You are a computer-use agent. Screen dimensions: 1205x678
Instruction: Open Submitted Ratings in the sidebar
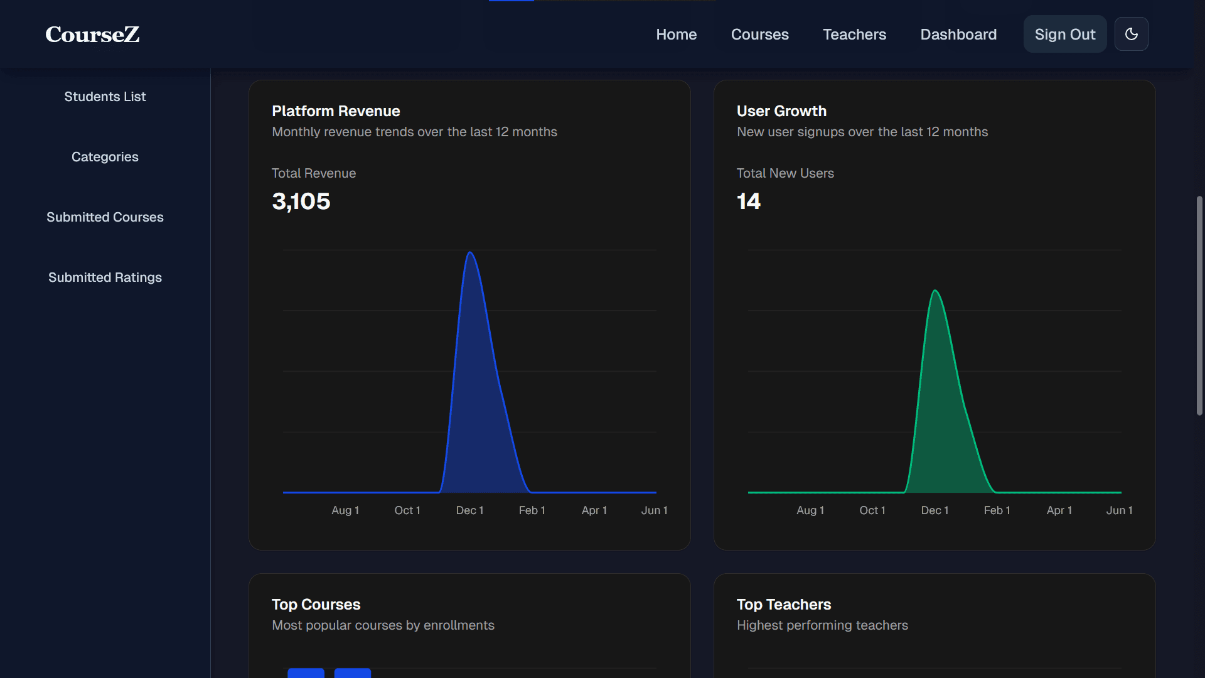(x=105, y=277)
